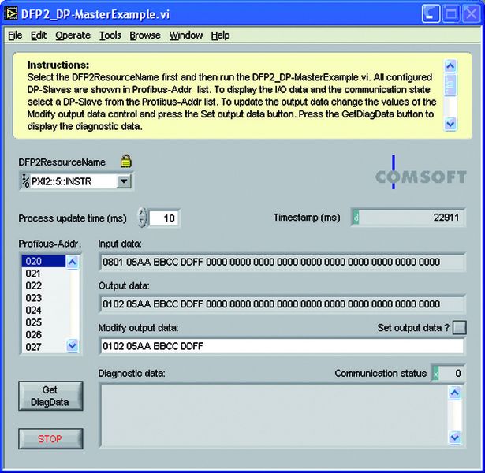Click the red STOP button
The height and width of the screenshot is (473, 485).
pyautogui.click(x=50, y=438)
